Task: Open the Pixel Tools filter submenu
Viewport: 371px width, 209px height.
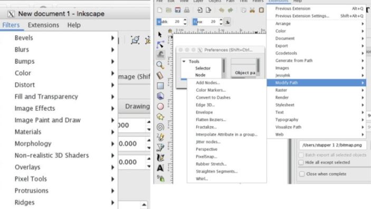Action: pyautogui.click(x=59, y=179)
